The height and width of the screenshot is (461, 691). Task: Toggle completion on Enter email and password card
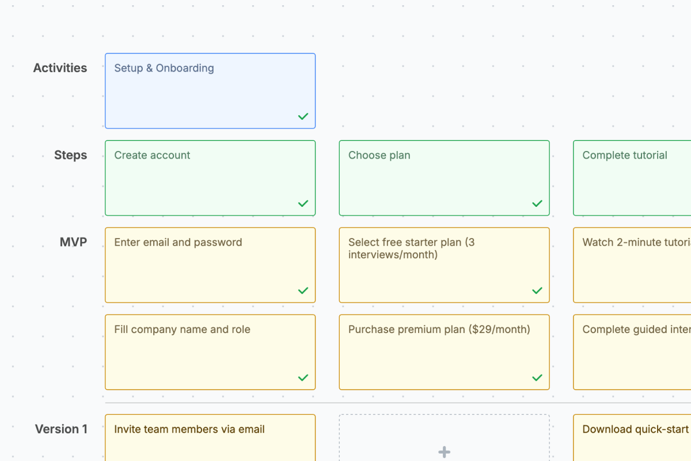click(x=303, y=290)
